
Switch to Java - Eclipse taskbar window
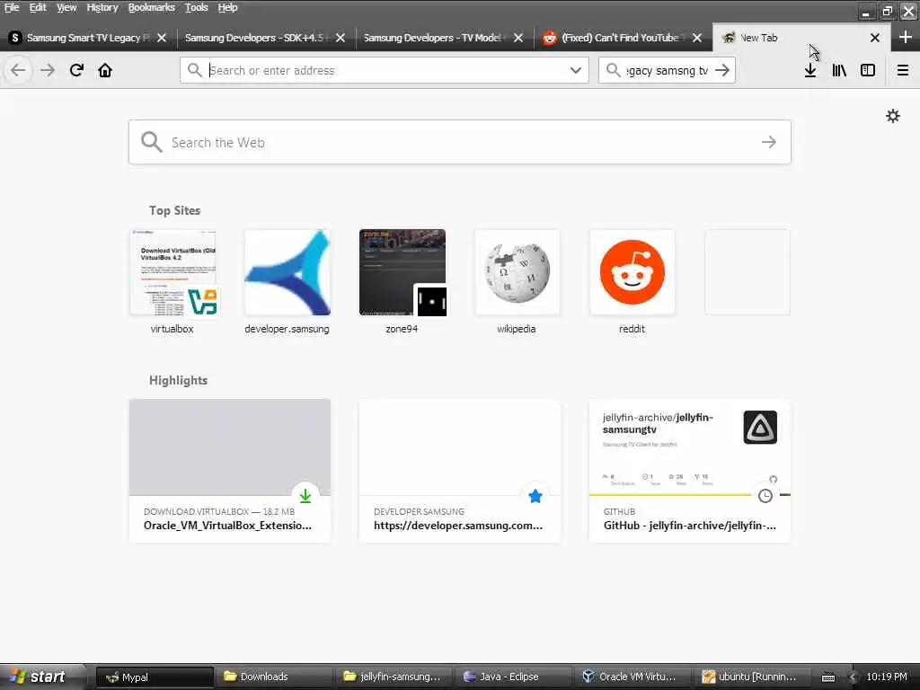(513, 677)
